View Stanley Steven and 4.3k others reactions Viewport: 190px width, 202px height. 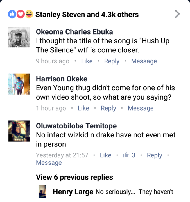[x=87, y=14]
